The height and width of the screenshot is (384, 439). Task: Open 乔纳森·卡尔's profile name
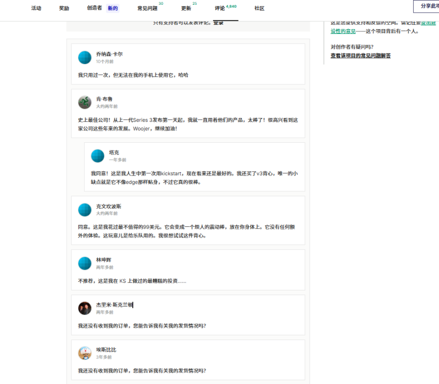tap(109, 54)
